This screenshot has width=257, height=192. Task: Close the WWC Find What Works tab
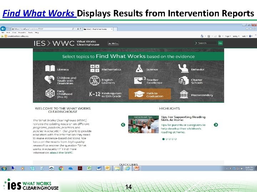click(x=112, y=29)
